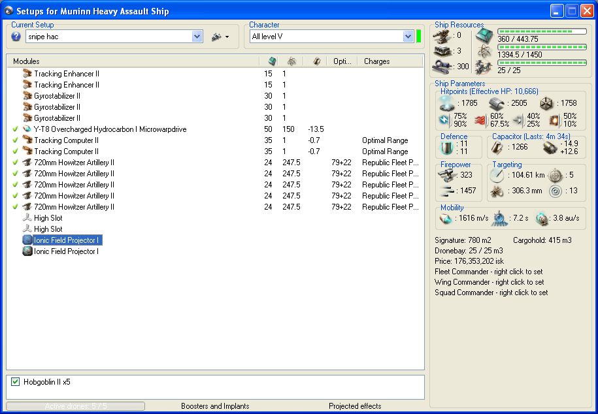Toggle the Microwarpdrive active green checkmark
598x414 pixels.
15,129
